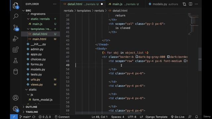212x119 pixels.
Task: Click the remote window indicator in status bar
Action: pos(14,117)
